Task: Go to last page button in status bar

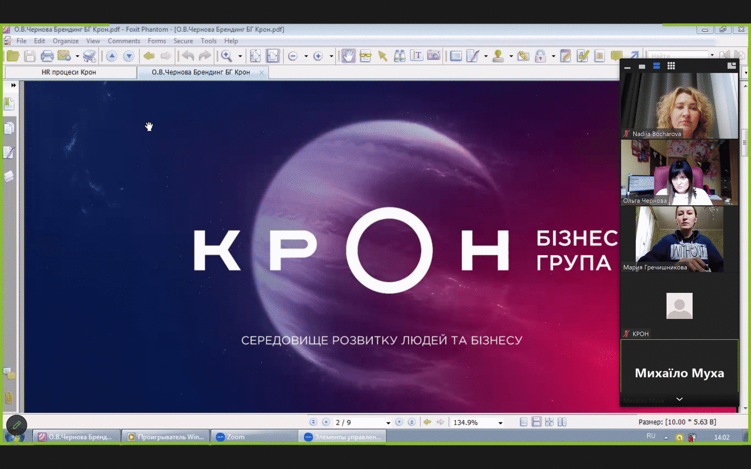Action: [x=411, y=422]
